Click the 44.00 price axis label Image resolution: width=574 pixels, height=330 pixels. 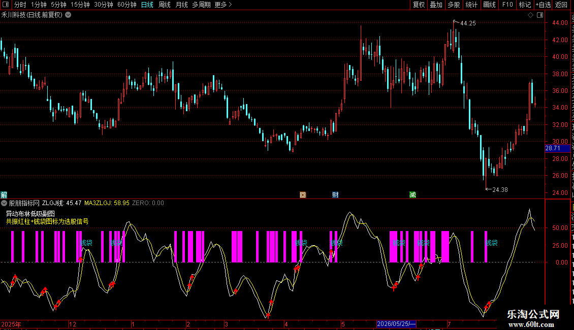coord(560,23)
